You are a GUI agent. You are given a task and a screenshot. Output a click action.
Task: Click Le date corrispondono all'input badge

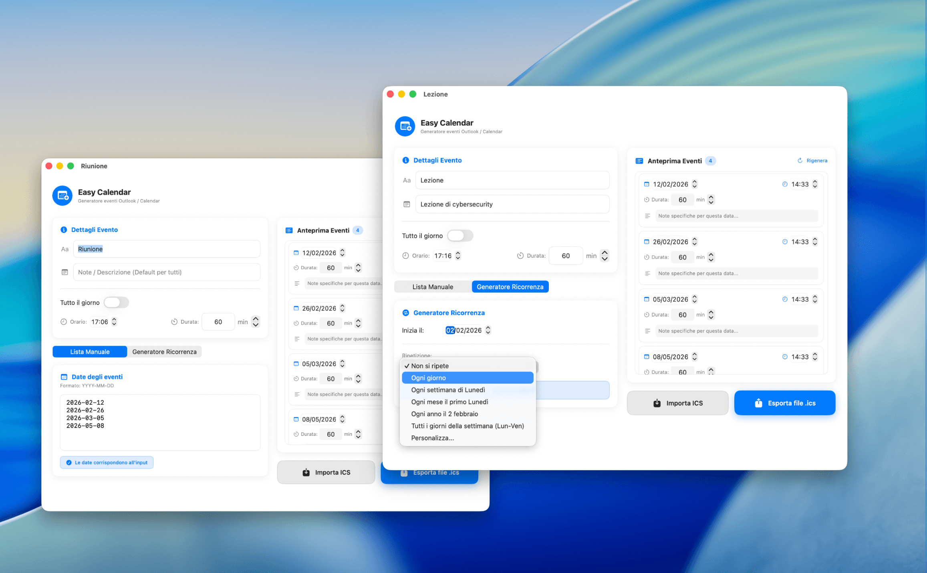pyautogui.click(x=107, y=462)
